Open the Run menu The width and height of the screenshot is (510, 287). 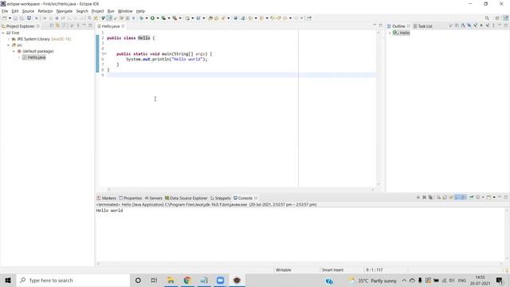(x=111, y=11)
